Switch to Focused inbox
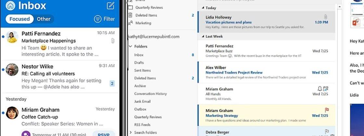The width and height of the screenshot is (364, 136). coord(19,19)
